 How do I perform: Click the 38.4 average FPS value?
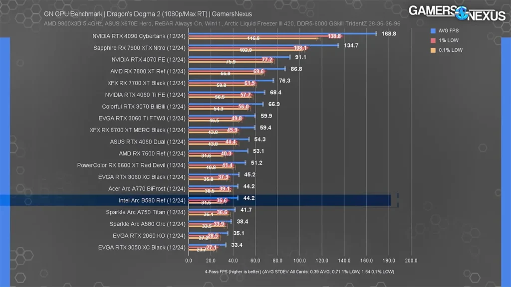coord(243,222)
